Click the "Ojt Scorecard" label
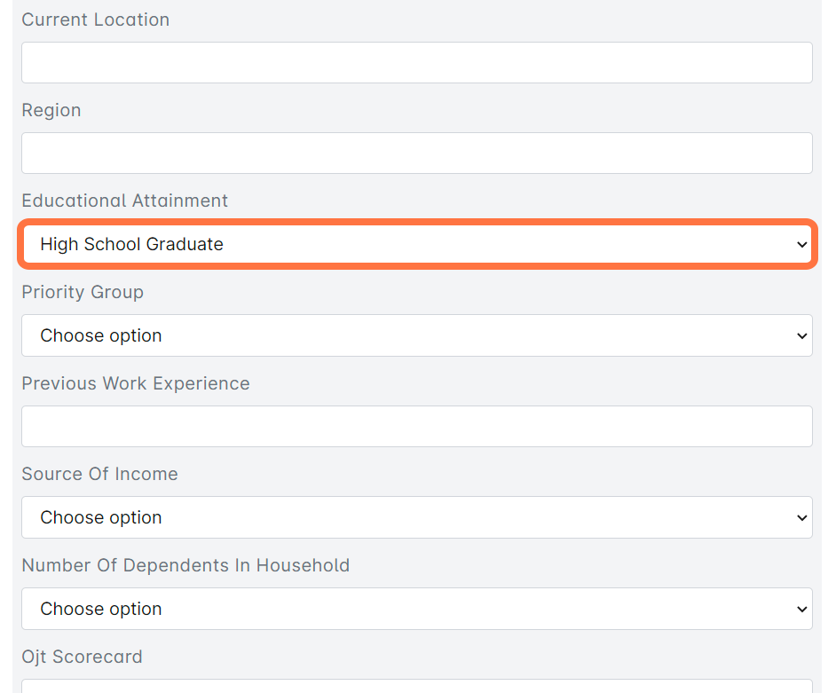Image resolution: width=828 pixels, height=693 pixels. tap(82, 657)
